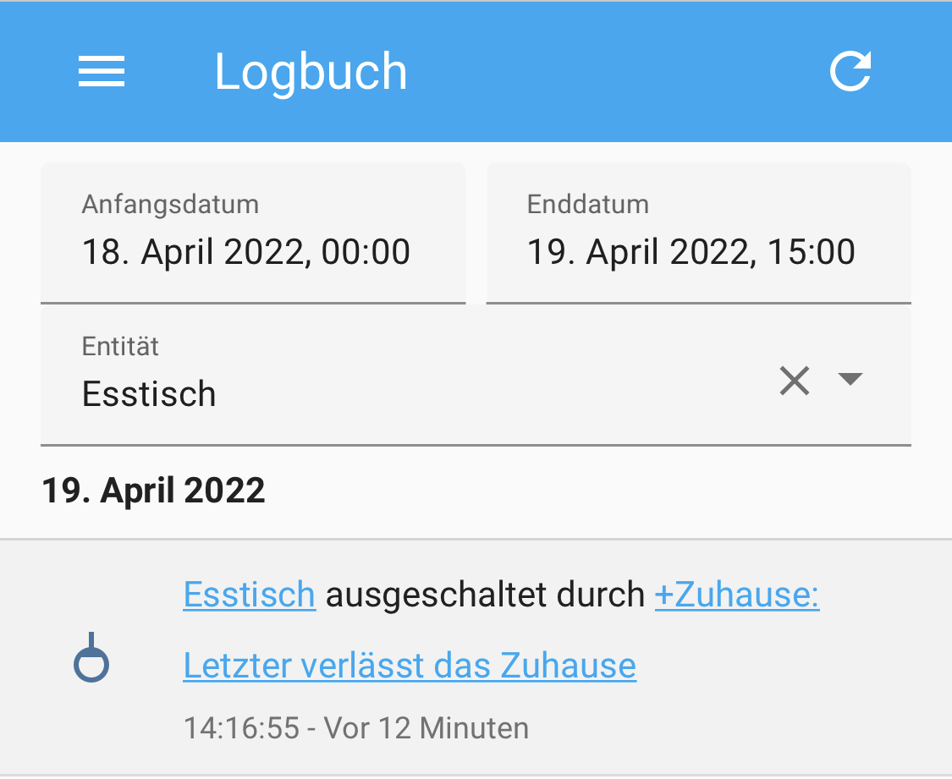The image size is (952, 779).
Task: Remove the Esstisch filter via the clear icon
Action: [794, 381]
